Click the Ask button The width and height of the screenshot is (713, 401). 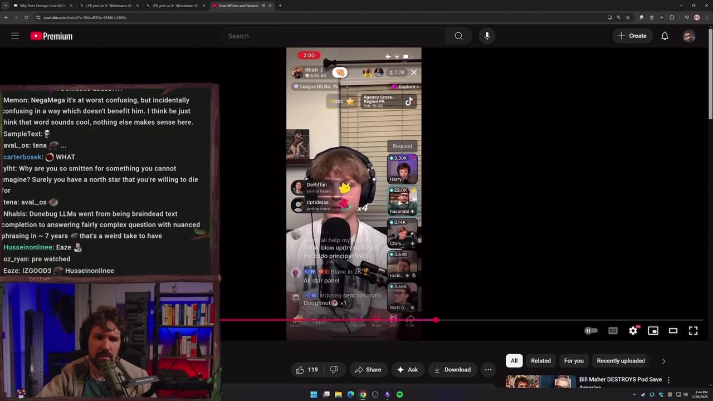pos(407,370)
